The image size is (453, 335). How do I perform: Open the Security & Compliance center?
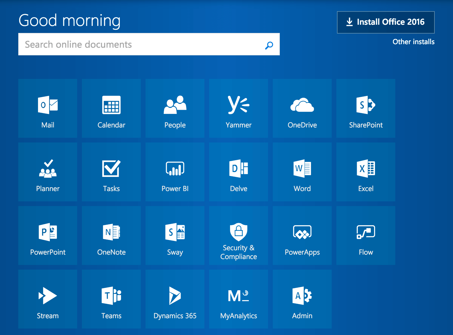(238, 236)
